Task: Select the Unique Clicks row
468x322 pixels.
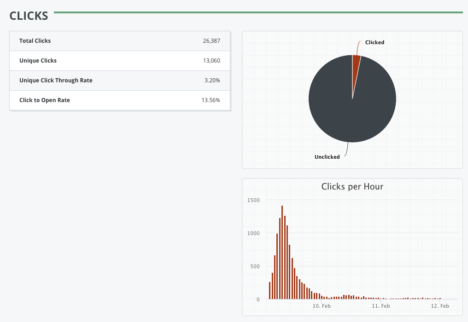Action: (x=119, y=60)
